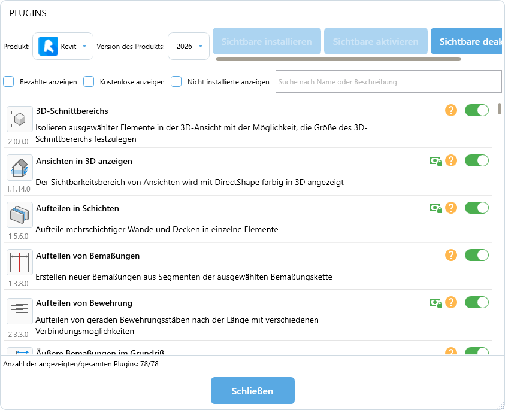This screenshot has width=505, height=410.
Task: Expand the product version 2026 dropdown
Action: click(189, 46)
